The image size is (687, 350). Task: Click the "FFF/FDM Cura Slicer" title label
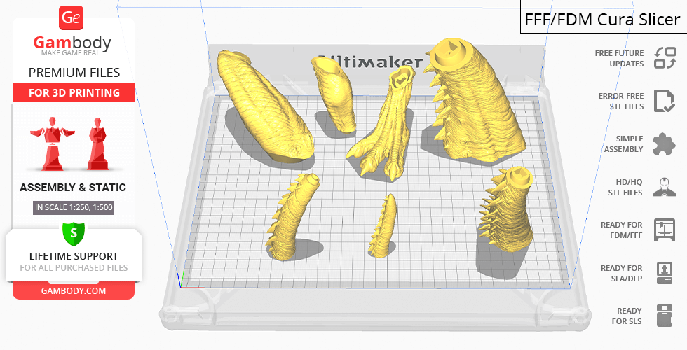[602, 19]
